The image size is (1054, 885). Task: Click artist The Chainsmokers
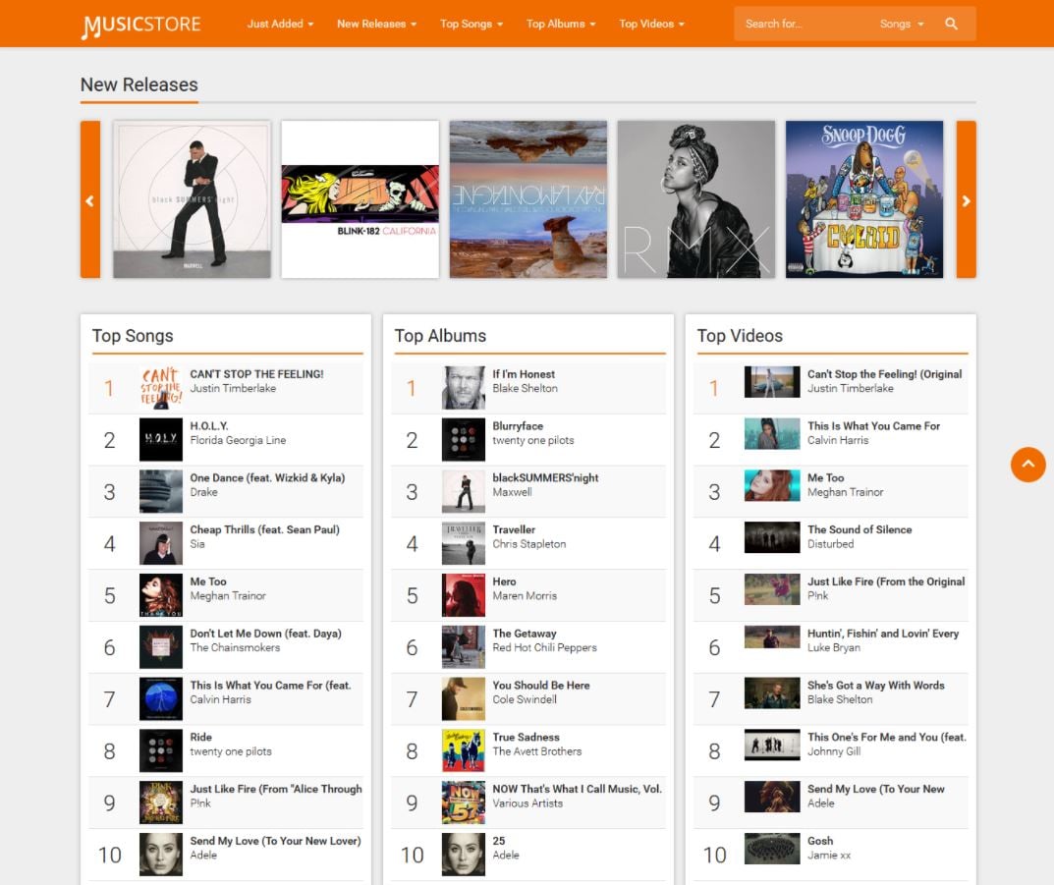[236, 648]
